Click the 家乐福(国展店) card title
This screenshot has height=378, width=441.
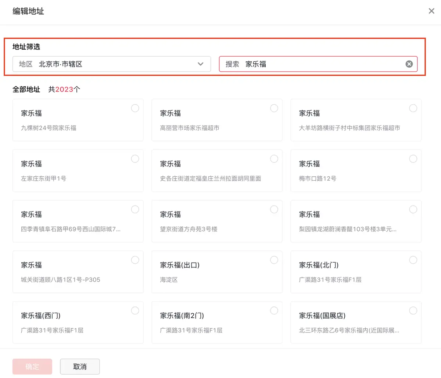click(322, 316)
